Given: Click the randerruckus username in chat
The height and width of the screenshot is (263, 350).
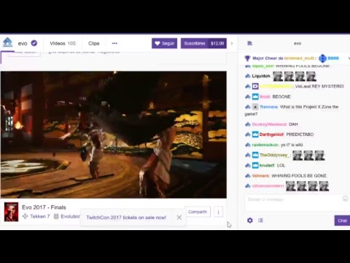Looking at the screenshot, I should [265, 145].
